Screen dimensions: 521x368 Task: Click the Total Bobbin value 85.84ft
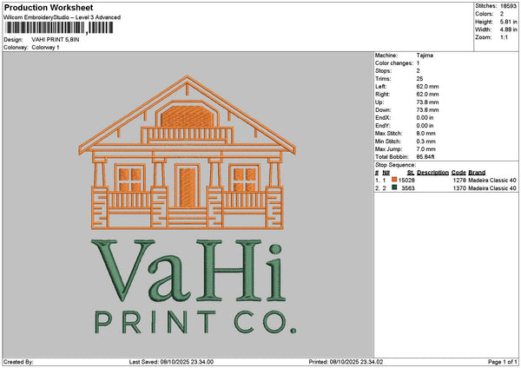tap(425, 157)
